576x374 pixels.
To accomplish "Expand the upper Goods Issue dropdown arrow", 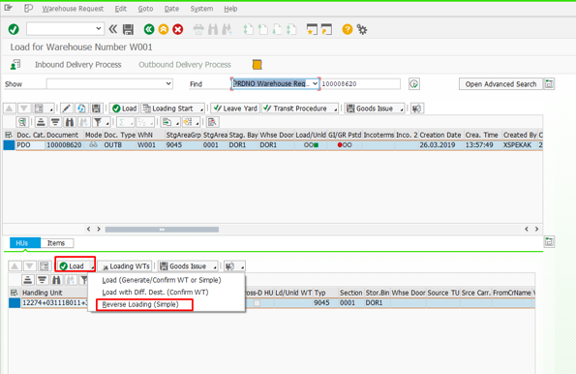I will (402, 109).
